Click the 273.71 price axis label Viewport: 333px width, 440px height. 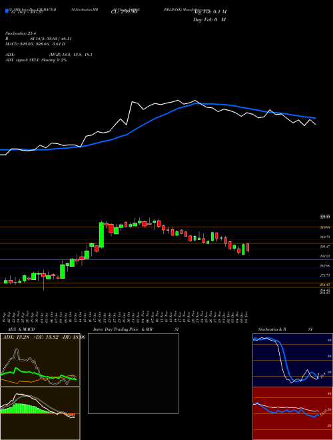(x=325, y=275)
